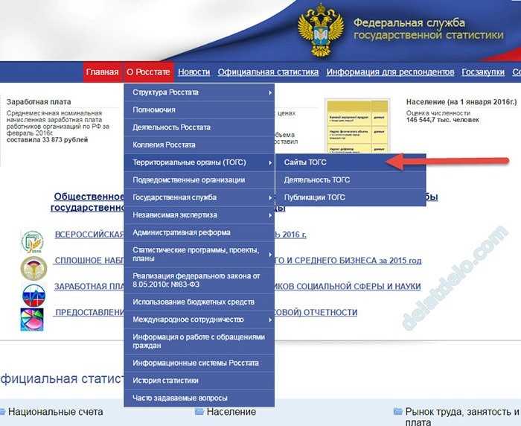Expand the Структура Росстата submenu arrow
This screenshot has width=521, height=426.
click(270, 93)
